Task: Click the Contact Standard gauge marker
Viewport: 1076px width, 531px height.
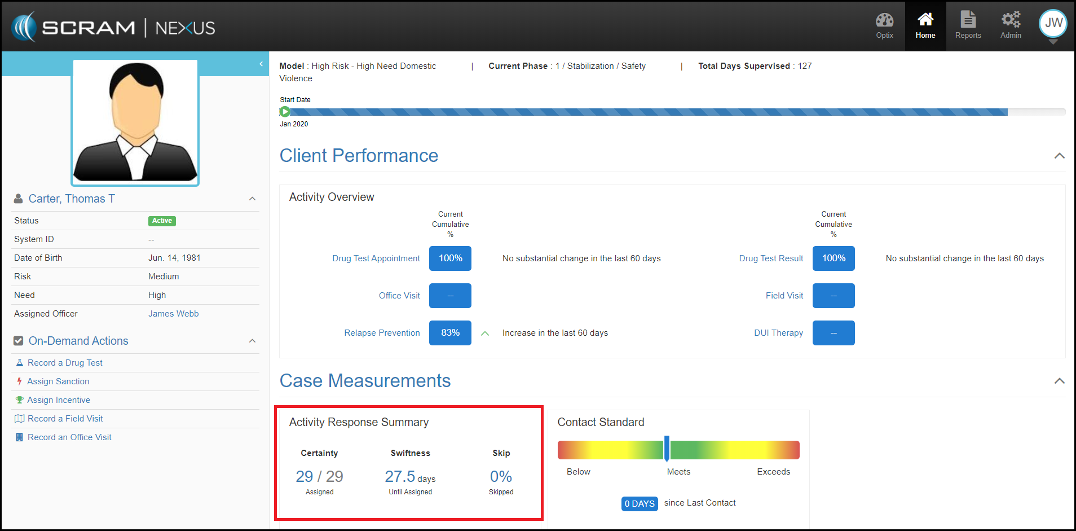Action: tap(667, 449)
